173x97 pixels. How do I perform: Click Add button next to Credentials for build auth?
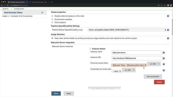pyautogui.click(x=129, y=70)
